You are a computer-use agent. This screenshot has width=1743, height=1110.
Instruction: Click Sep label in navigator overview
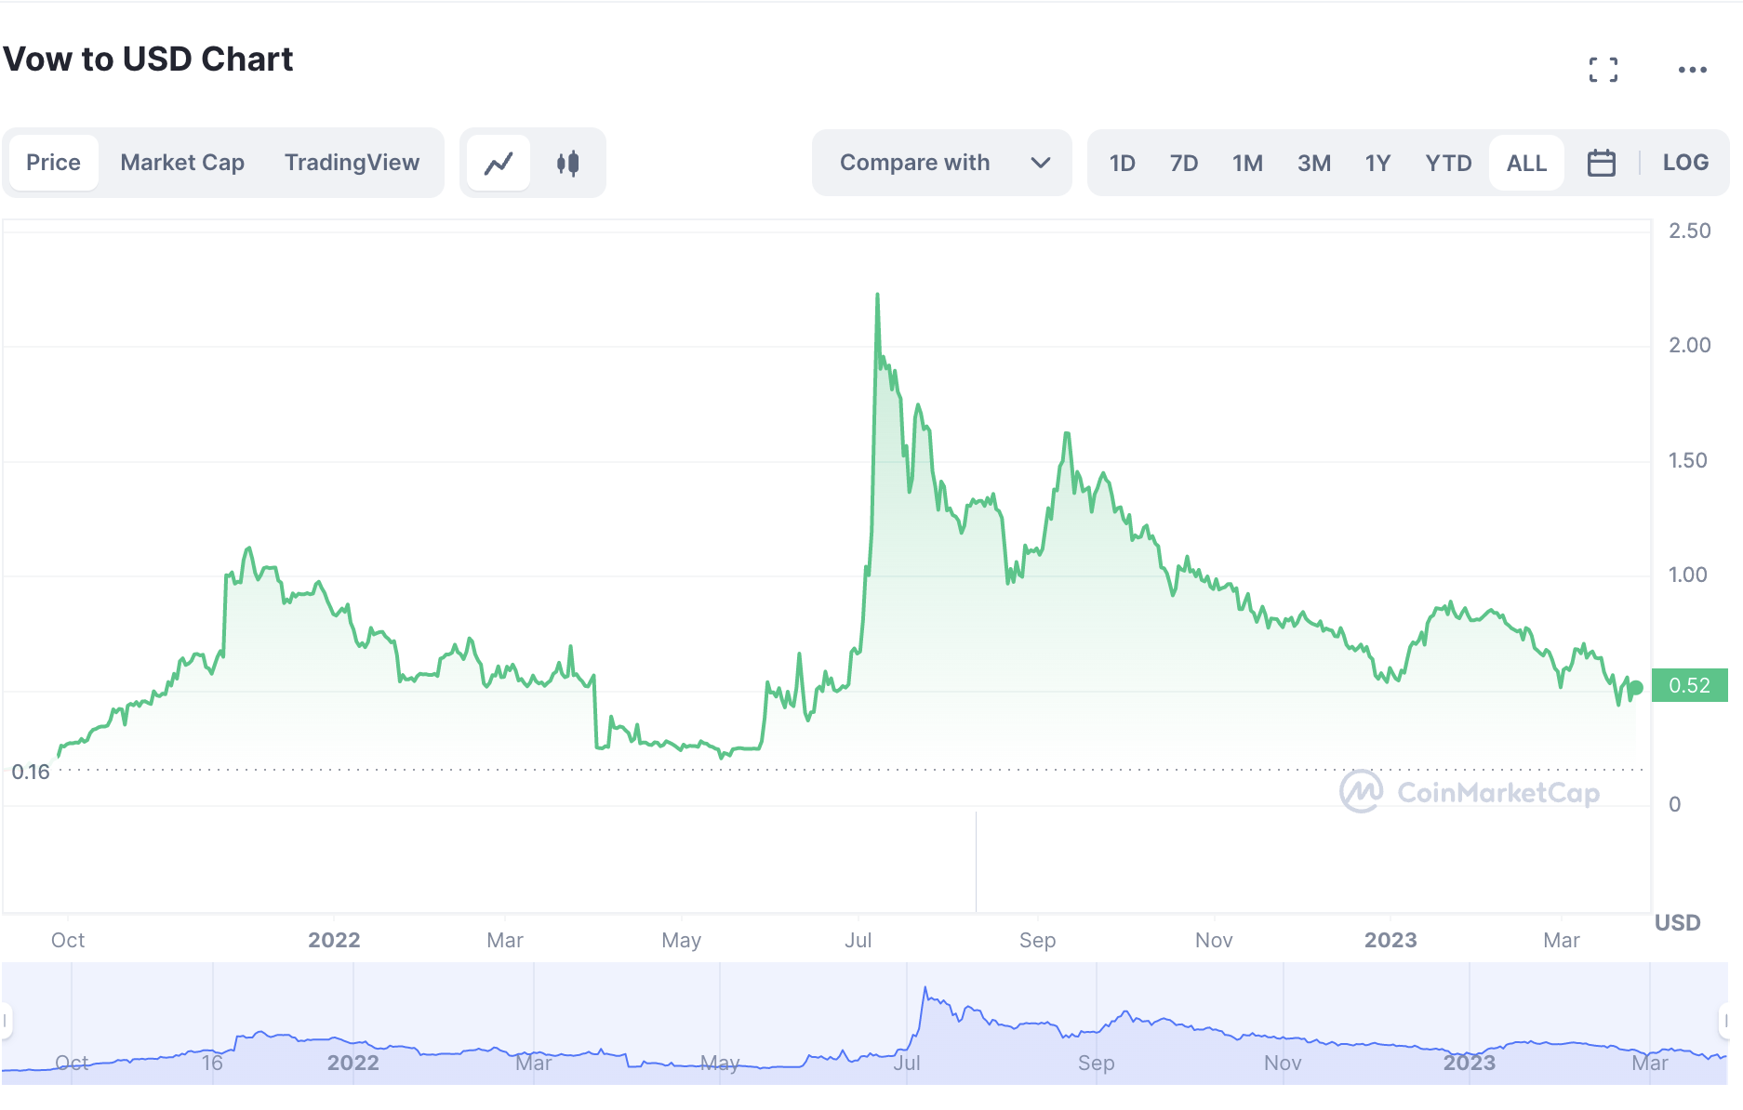(x=1096, y=1063)
